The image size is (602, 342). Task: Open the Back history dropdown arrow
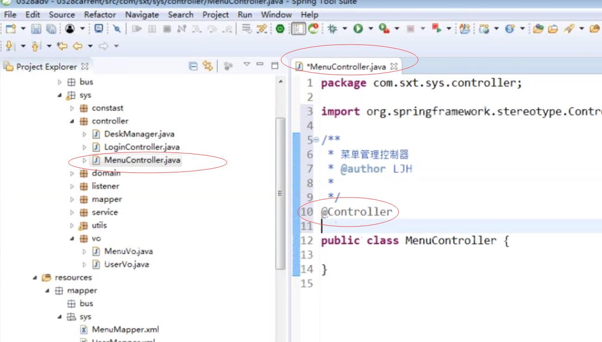[x=90, y=45]
